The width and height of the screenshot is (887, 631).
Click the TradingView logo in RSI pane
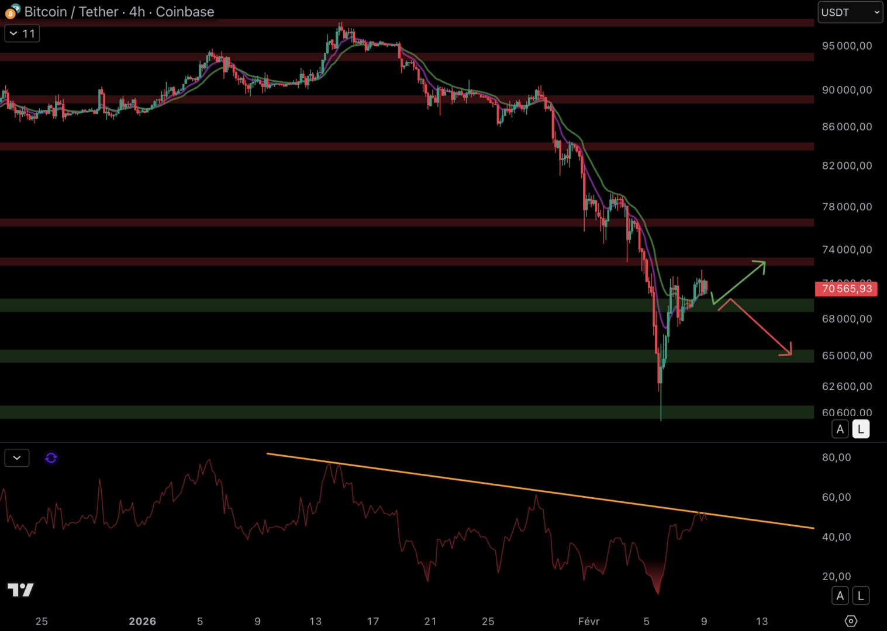click(20, 590)
